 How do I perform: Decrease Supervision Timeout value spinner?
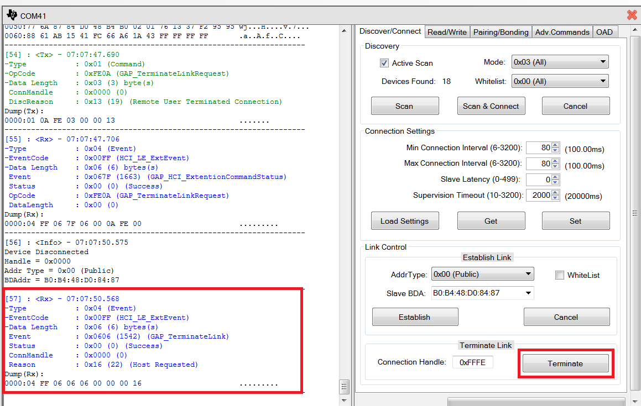pos(555,198)
